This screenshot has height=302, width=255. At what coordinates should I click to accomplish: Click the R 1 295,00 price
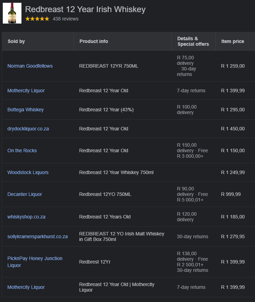[x=233, y=110]
